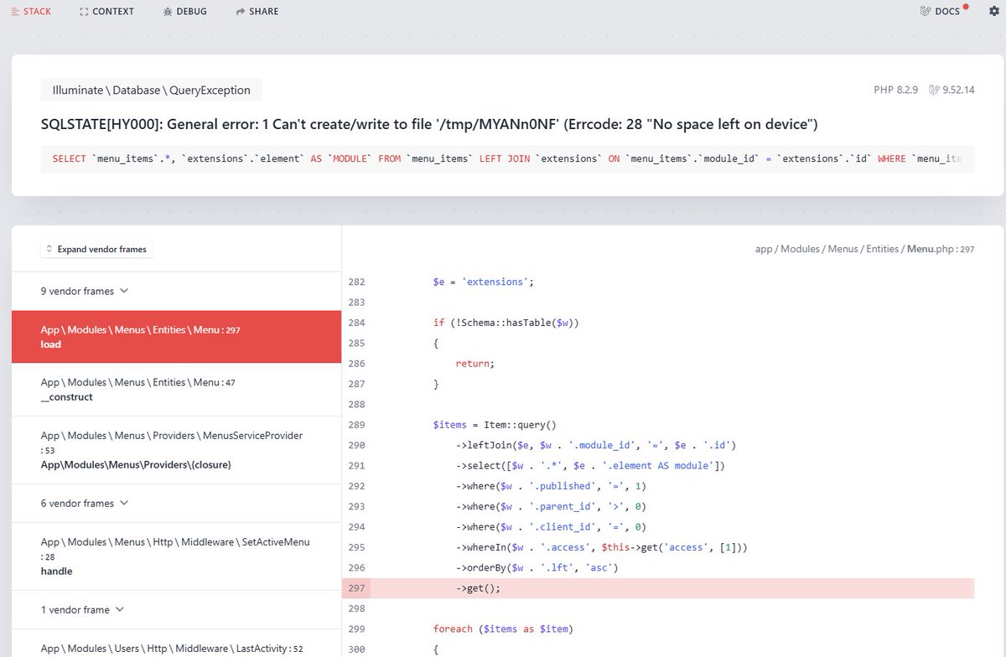Click line number 297 in code
The width and height of the screenshot is (1006, 657).
(356, 588)
